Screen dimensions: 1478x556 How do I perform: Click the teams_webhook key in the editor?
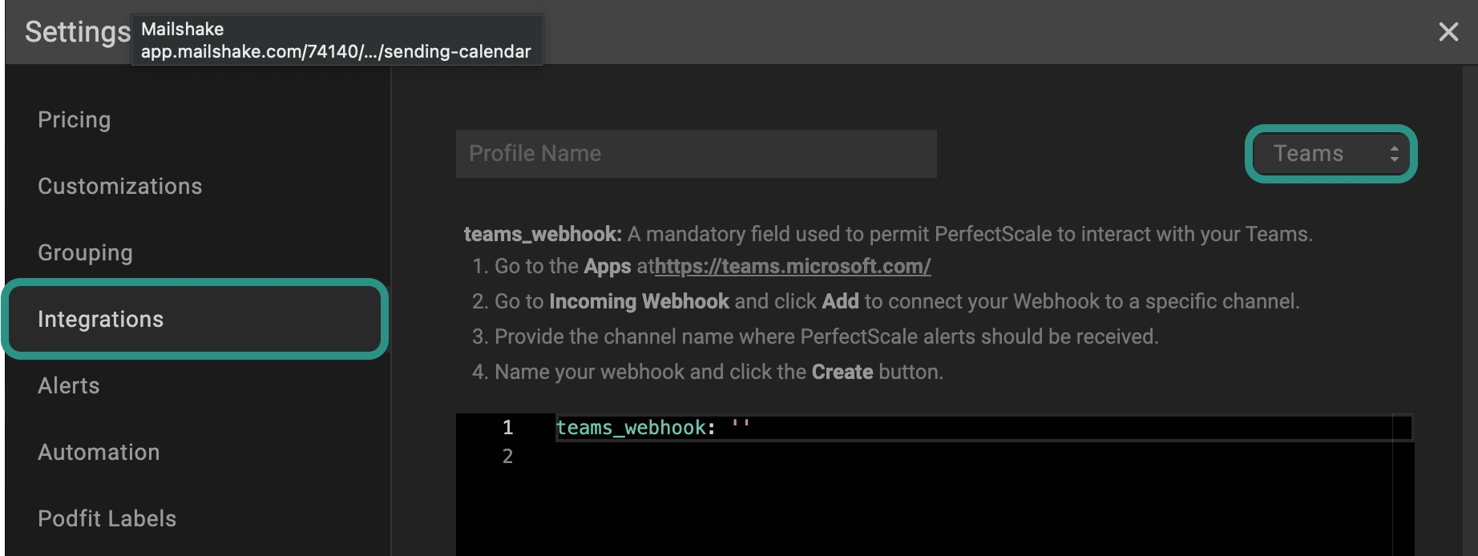(x=630, y=428)
